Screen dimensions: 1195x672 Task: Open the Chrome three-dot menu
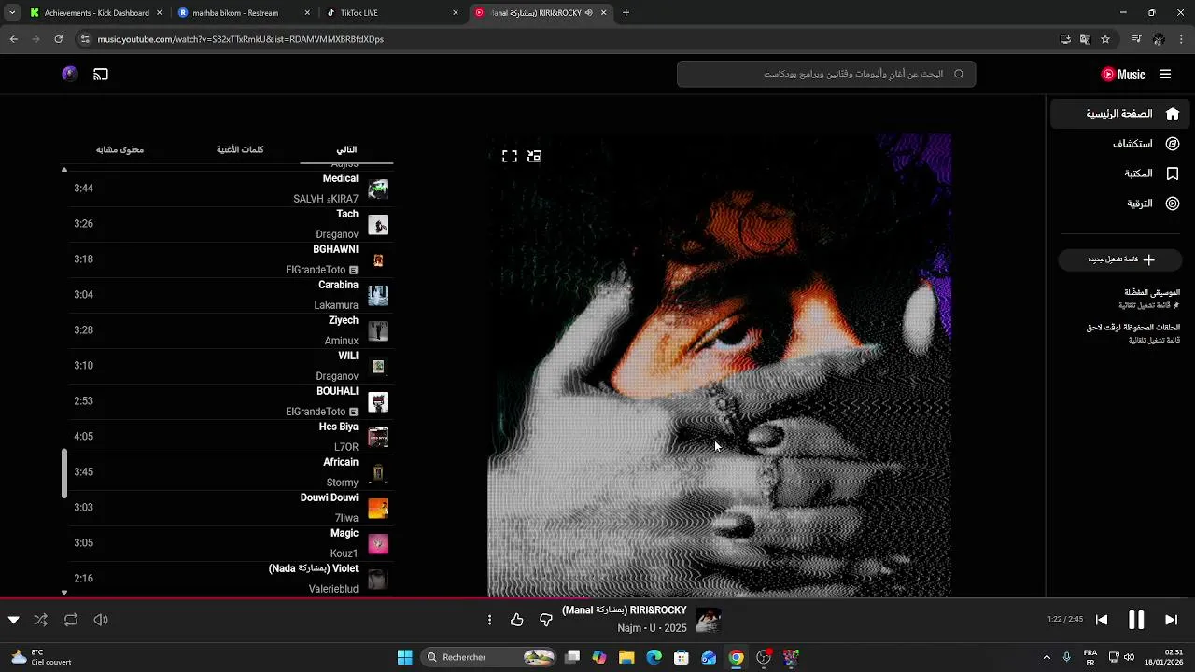[x=1181, y=39]
